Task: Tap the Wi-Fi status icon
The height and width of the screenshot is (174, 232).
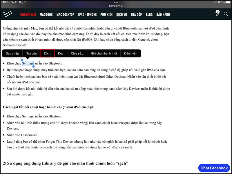Action: coord(215,2)
